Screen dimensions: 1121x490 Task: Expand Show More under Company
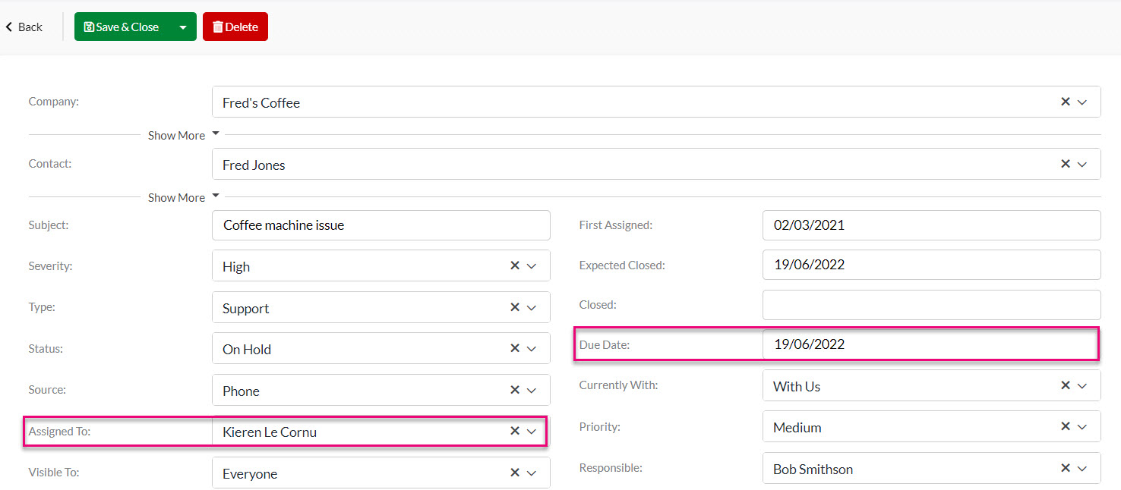[x=183, y=135]
